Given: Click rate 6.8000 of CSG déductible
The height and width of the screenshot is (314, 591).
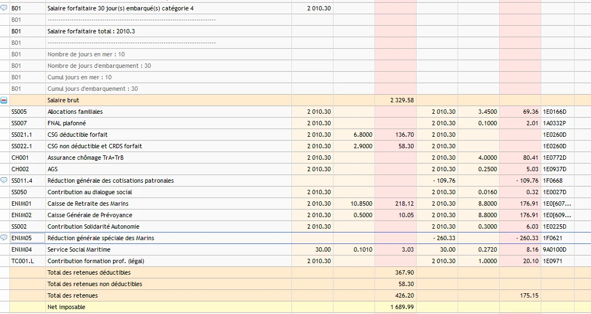Looking at the screenshot, I should (x=363, y=135).
